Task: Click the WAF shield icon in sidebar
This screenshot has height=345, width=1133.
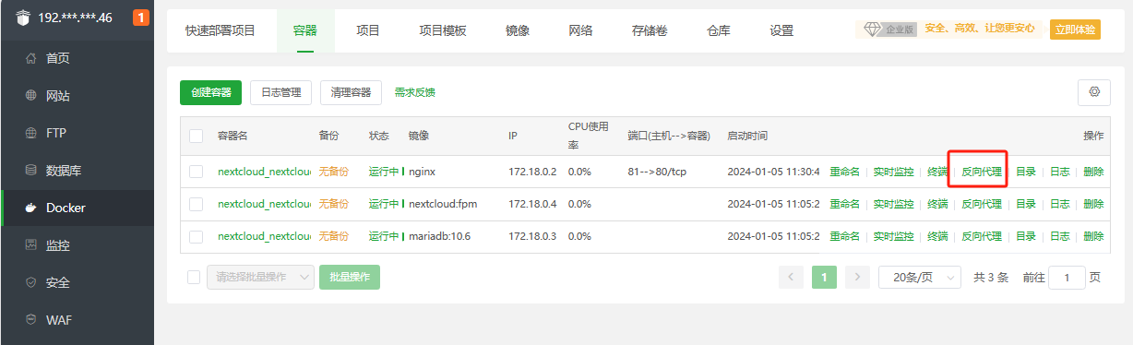Action: (30, 320)
